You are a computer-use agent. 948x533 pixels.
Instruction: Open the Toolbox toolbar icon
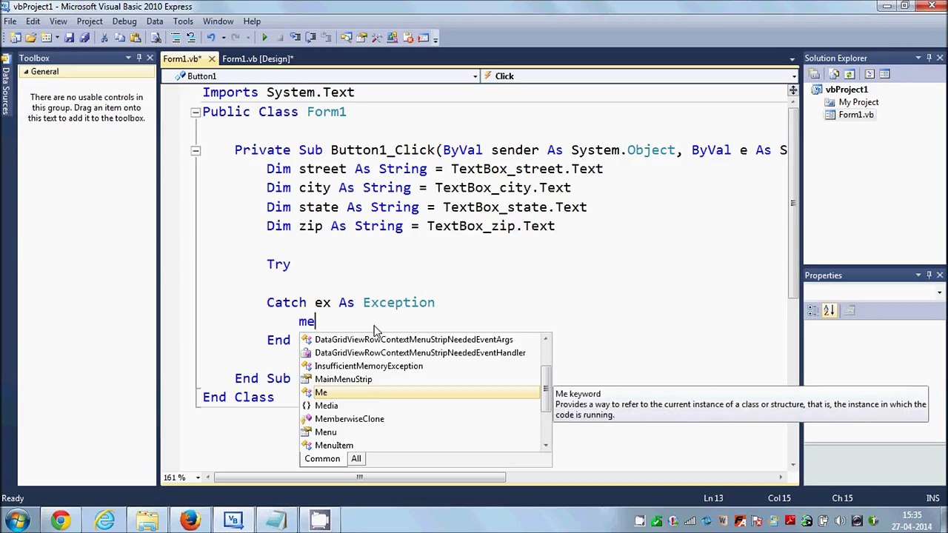[376, 37]
